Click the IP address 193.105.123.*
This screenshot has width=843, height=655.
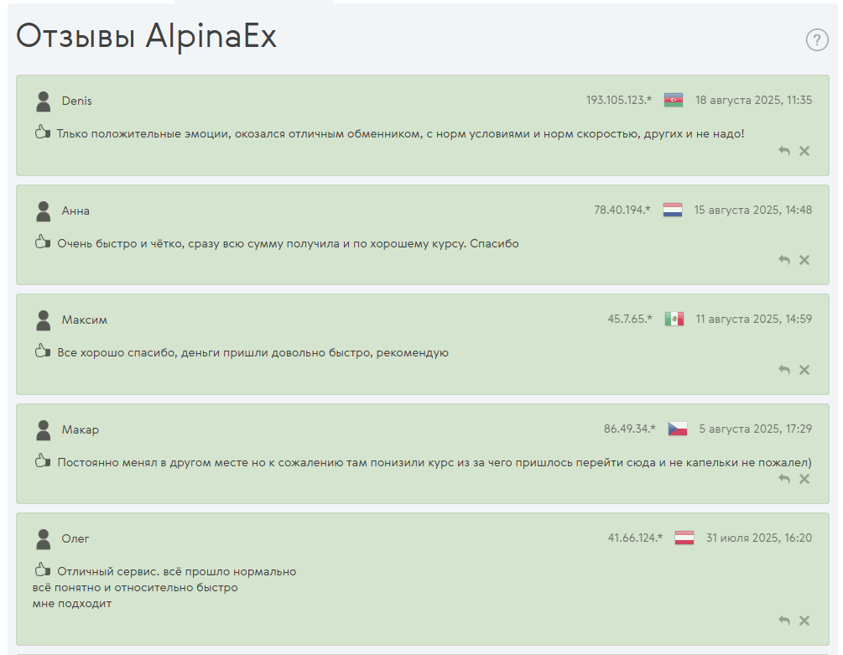[x=619, y=100]
